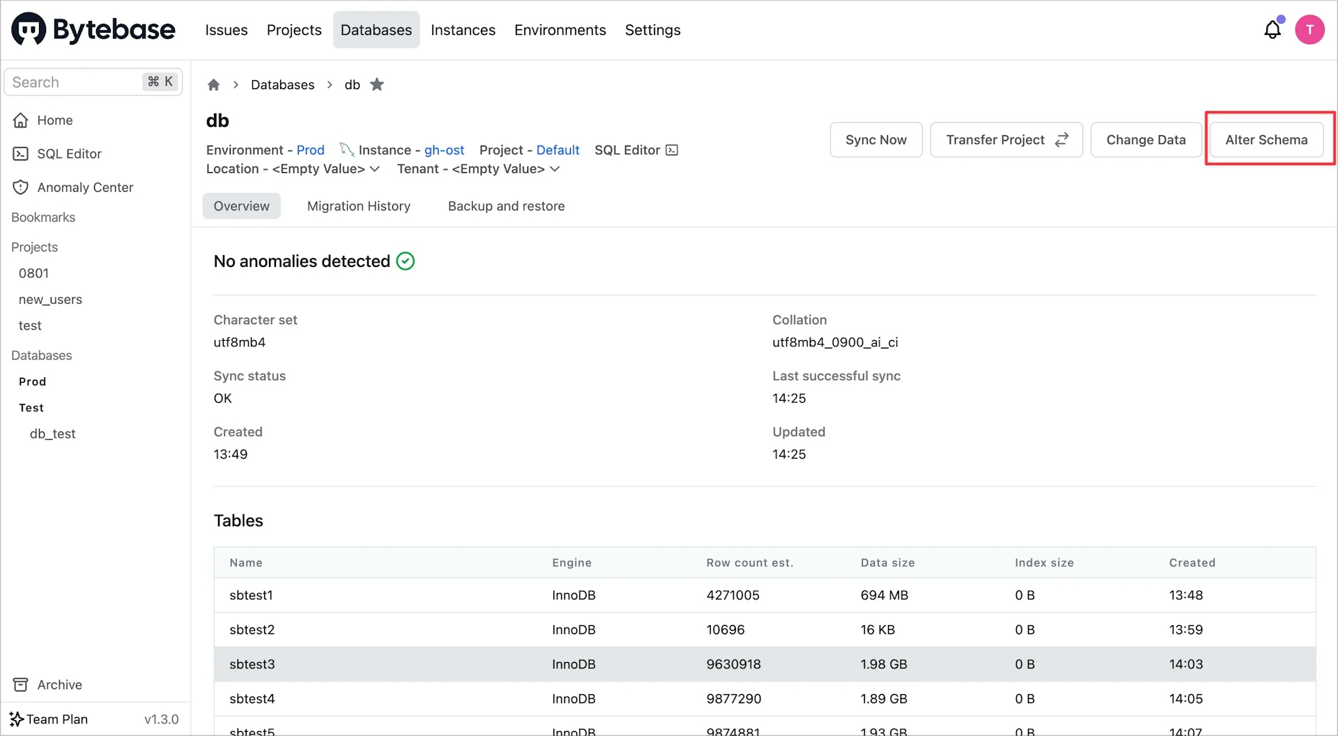Open table row sbtest4
The height and width of the screenshot is (736, 1338).
click(x=764, y=698)
